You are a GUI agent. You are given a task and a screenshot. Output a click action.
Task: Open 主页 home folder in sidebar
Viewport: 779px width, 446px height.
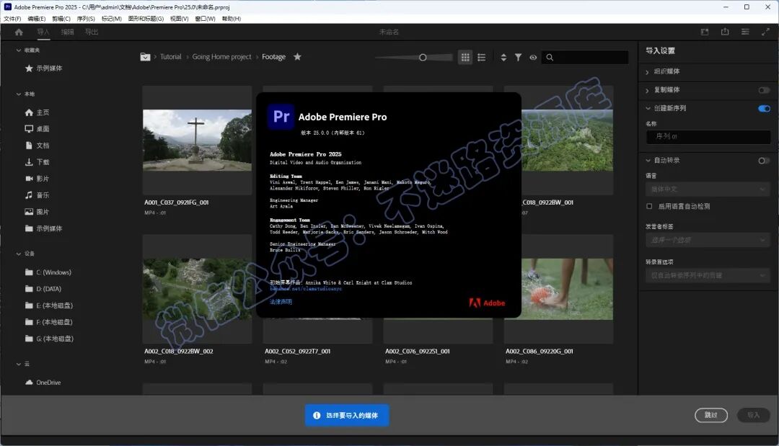coord(38,112)
